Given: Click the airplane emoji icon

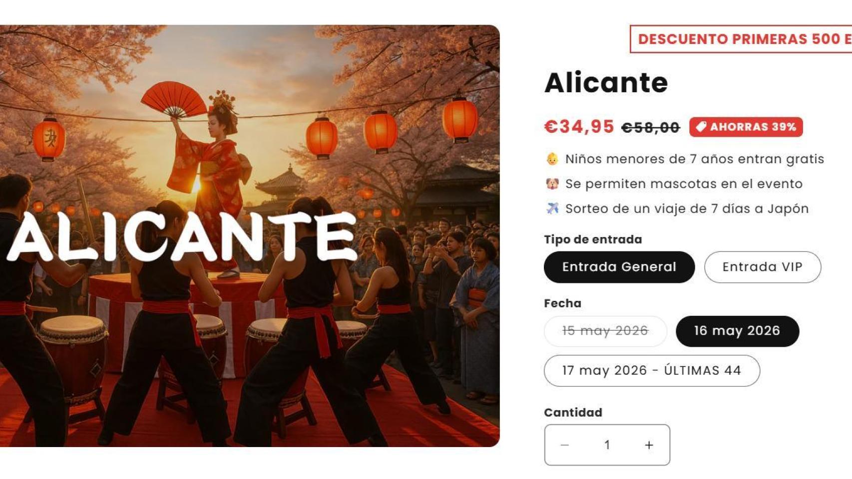Looking at the screenshot, I should (552, 208).
